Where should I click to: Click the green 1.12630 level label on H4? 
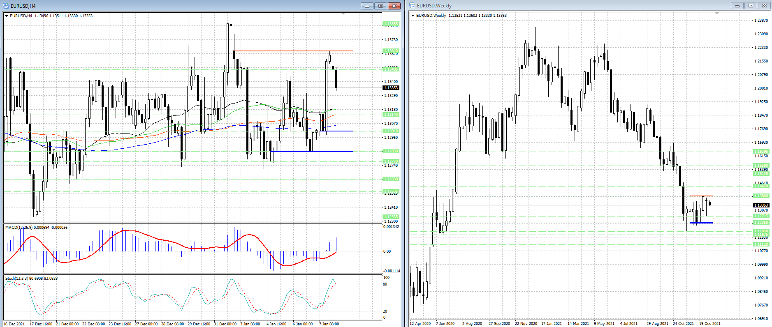pos(391,179)
